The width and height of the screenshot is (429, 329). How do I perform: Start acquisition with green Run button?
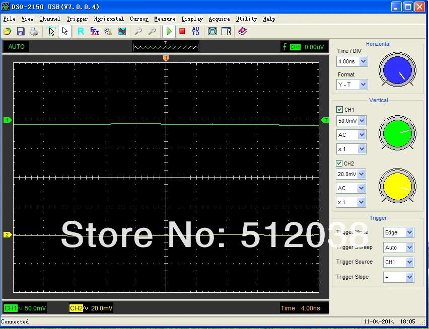[x=169, y=31]
